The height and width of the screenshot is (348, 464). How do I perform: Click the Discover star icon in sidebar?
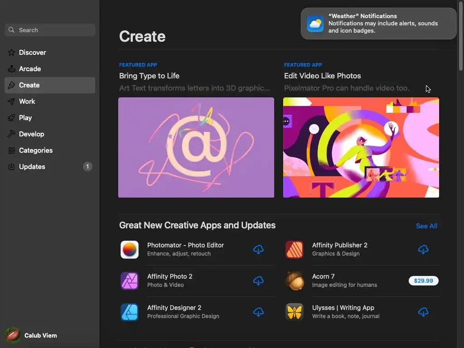pyautogui.click(x=11, y=53)
